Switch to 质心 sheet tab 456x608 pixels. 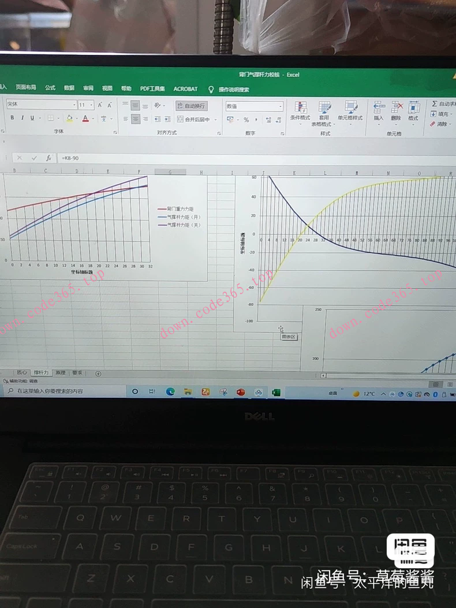pyautogui.click(x=22, y=372)
